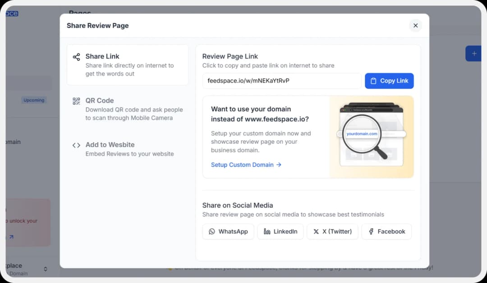Click the Facebook share icon

click(371, 231)
